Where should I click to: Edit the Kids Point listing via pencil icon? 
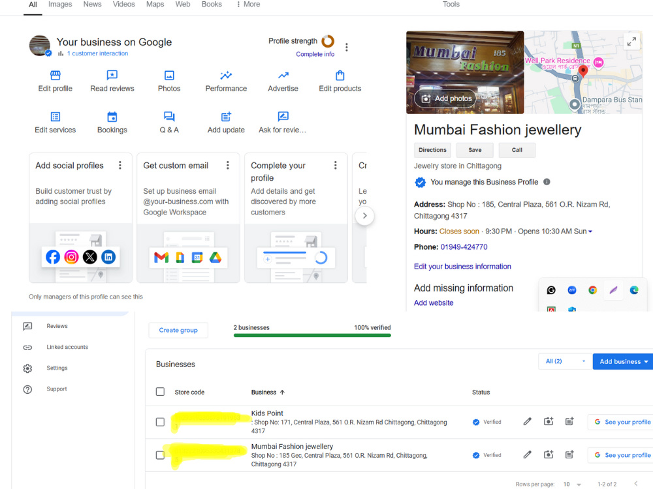pyautogui.click(x=527, y=422)
